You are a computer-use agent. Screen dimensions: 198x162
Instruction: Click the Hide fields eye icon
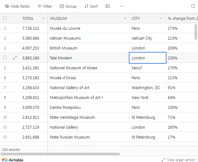coord(7,6)
